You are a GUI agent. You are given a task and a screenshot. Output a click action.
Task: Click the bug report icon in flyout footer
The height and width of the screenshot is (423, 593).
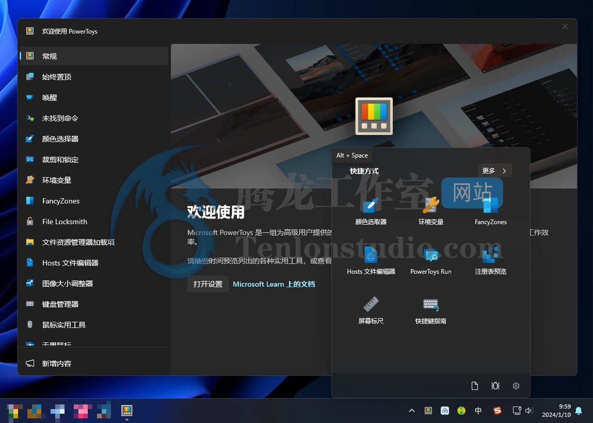click(x=495, y=385)
